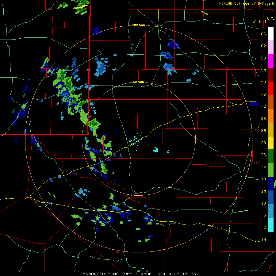The width and height of the screenshot is (276, 276).
Task: Click the black TH threshold swatch
Action: point(271,239)
